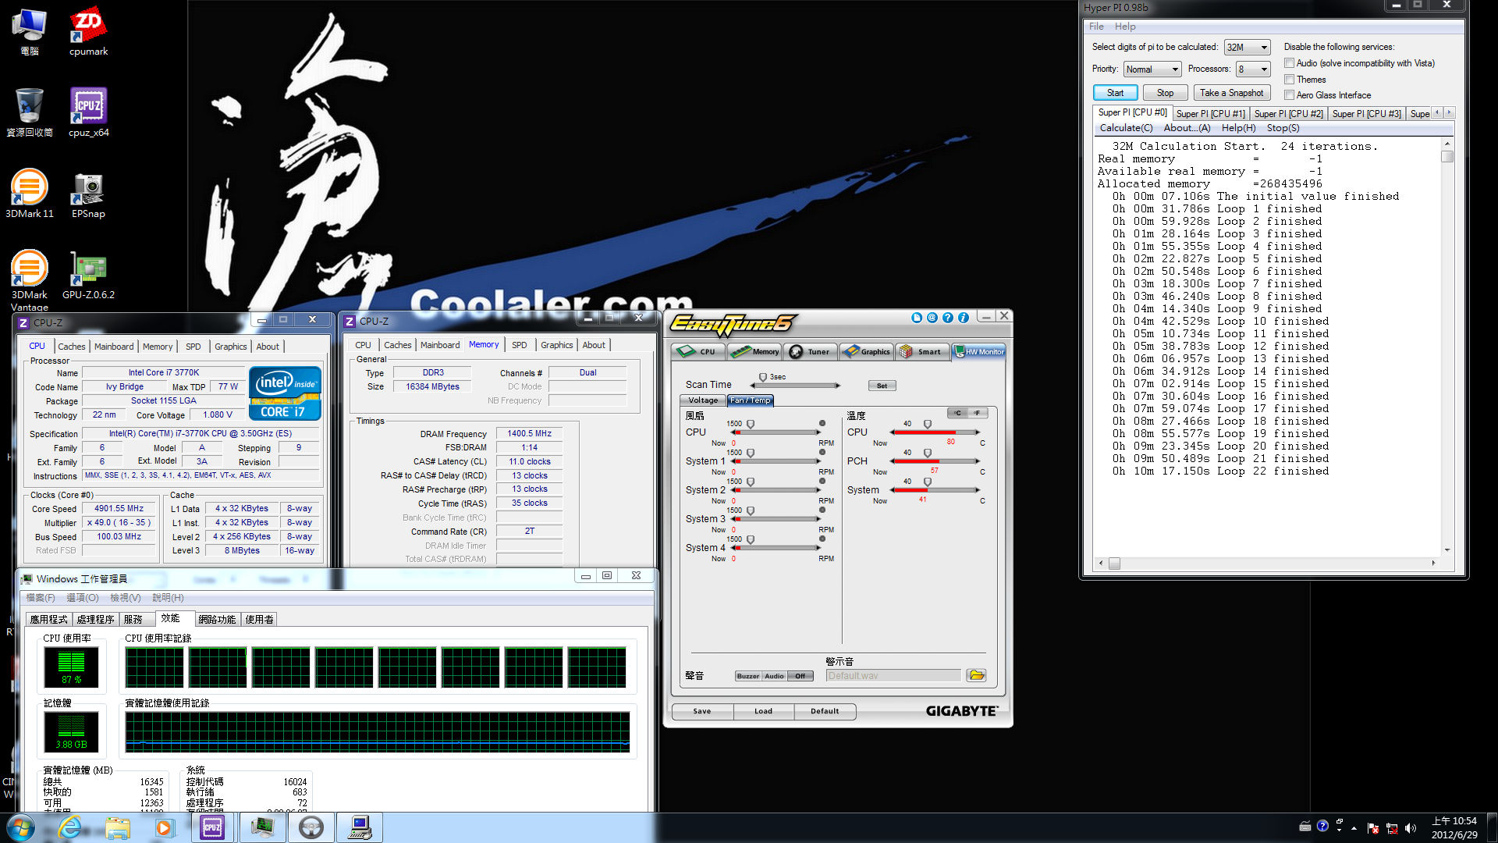
Task: Select the 處理程序 tab in Task Manager
Action: (x=95, y=620)
